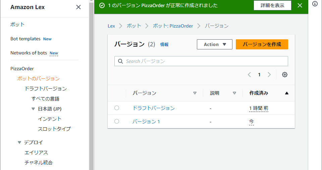Image resolution: width=322 pixels, height=170 pixels.
Task: Click the 詳細を表示 button
Action: (272, 5)
